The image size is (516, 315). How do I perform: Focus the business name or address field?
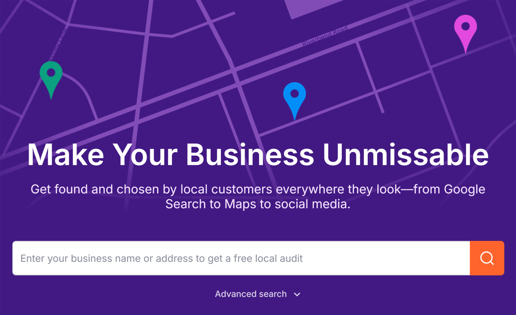pyautogui.click(x=241, y=258)
